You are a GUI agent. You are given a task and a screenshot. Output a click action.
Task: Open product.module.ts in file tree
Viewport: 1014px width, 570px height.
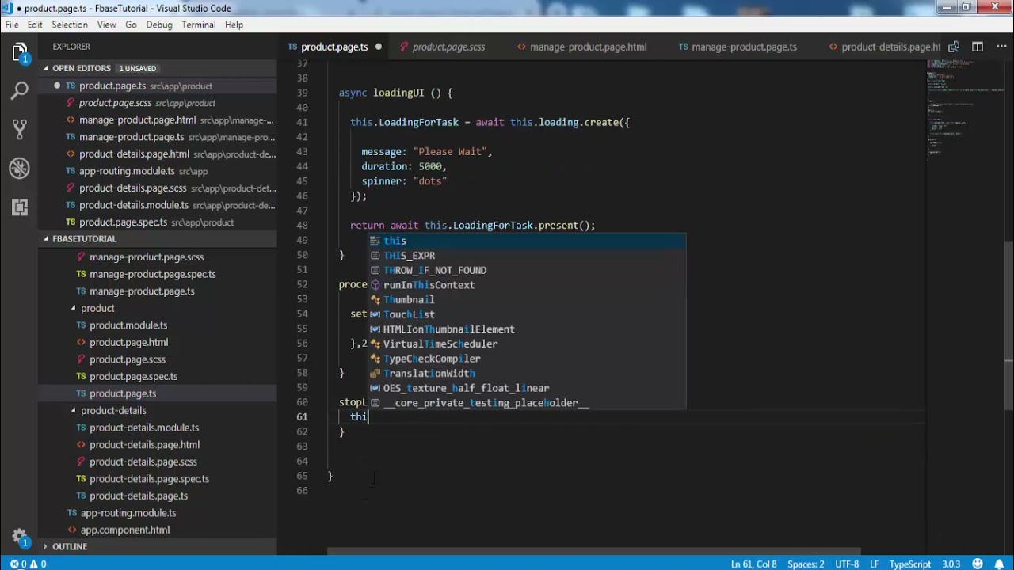[158, 325]
